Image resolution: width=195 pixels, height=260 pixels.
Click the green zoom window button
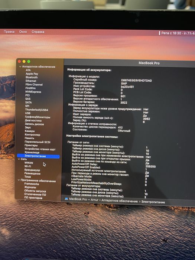click(29, 62)
